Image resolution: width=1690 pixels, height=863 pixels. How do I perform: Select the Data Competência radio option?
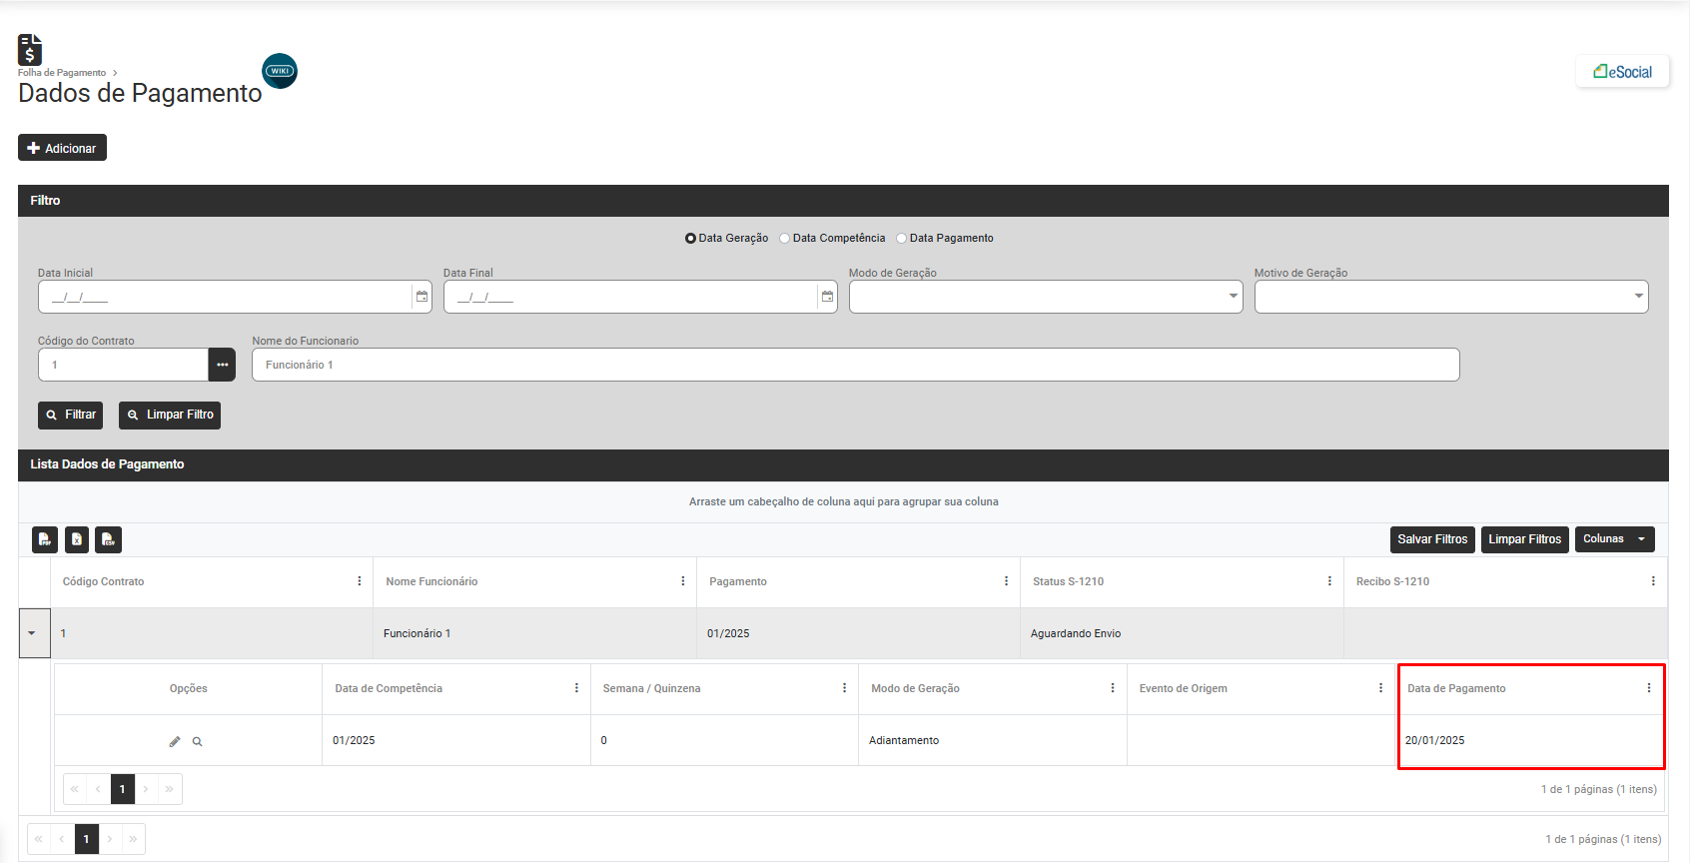coord(785,239)
